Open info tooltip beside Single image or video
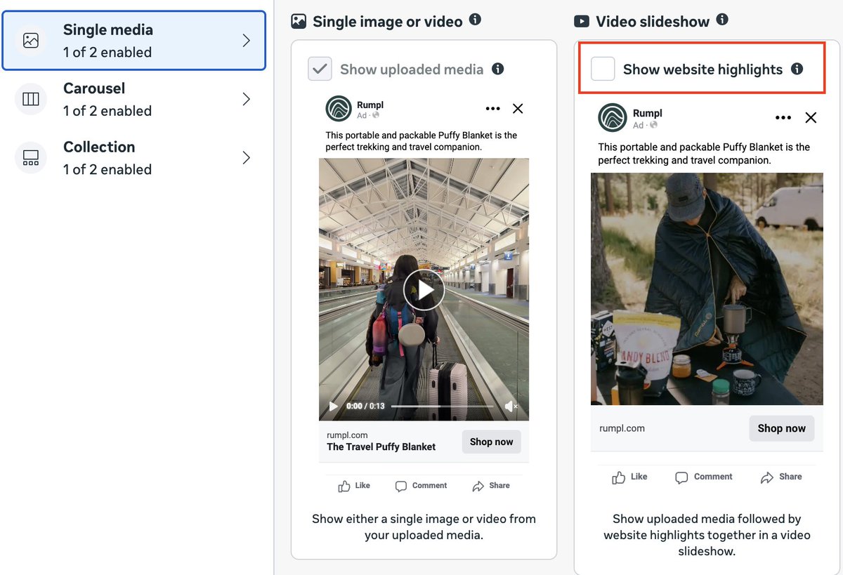Viewport: 843px width, 575px height. (475, 20)
